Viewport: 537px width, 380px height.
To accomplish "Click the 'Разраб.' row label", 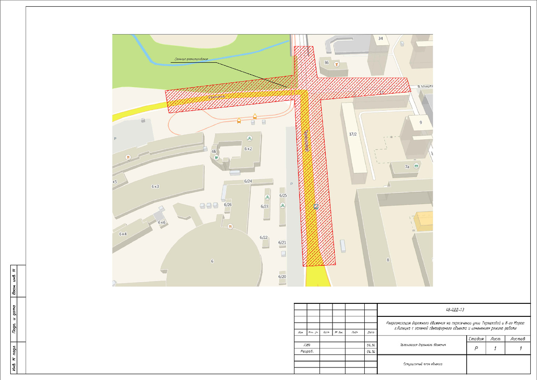I will [307, 352].
